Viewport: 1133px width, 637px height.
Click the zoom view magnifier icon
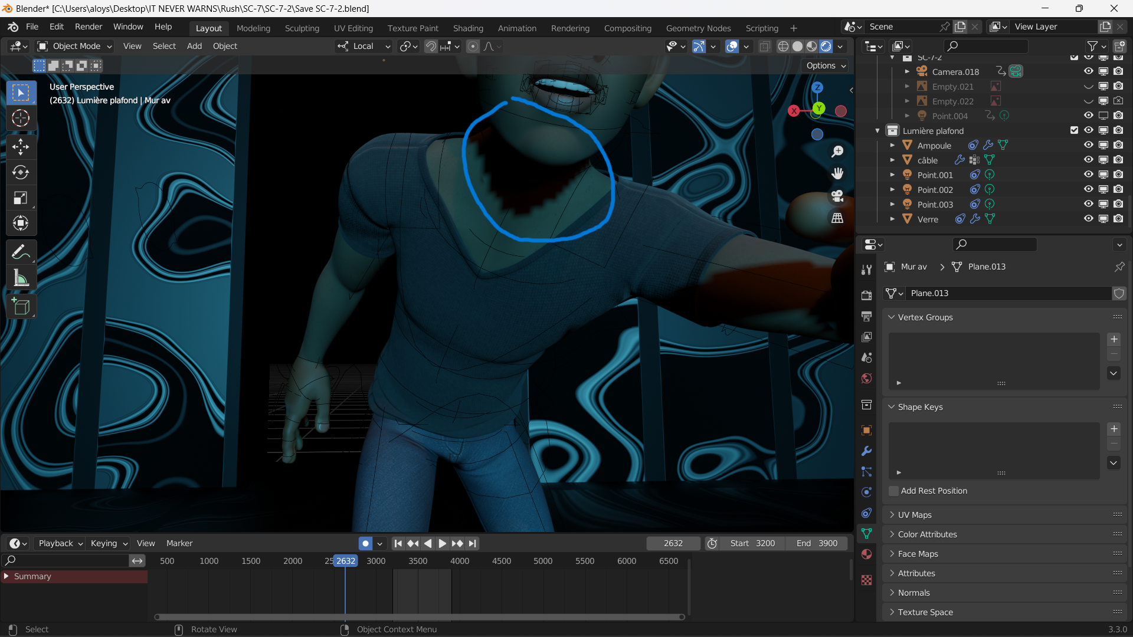pyautogui.click(x=837, y=152)
